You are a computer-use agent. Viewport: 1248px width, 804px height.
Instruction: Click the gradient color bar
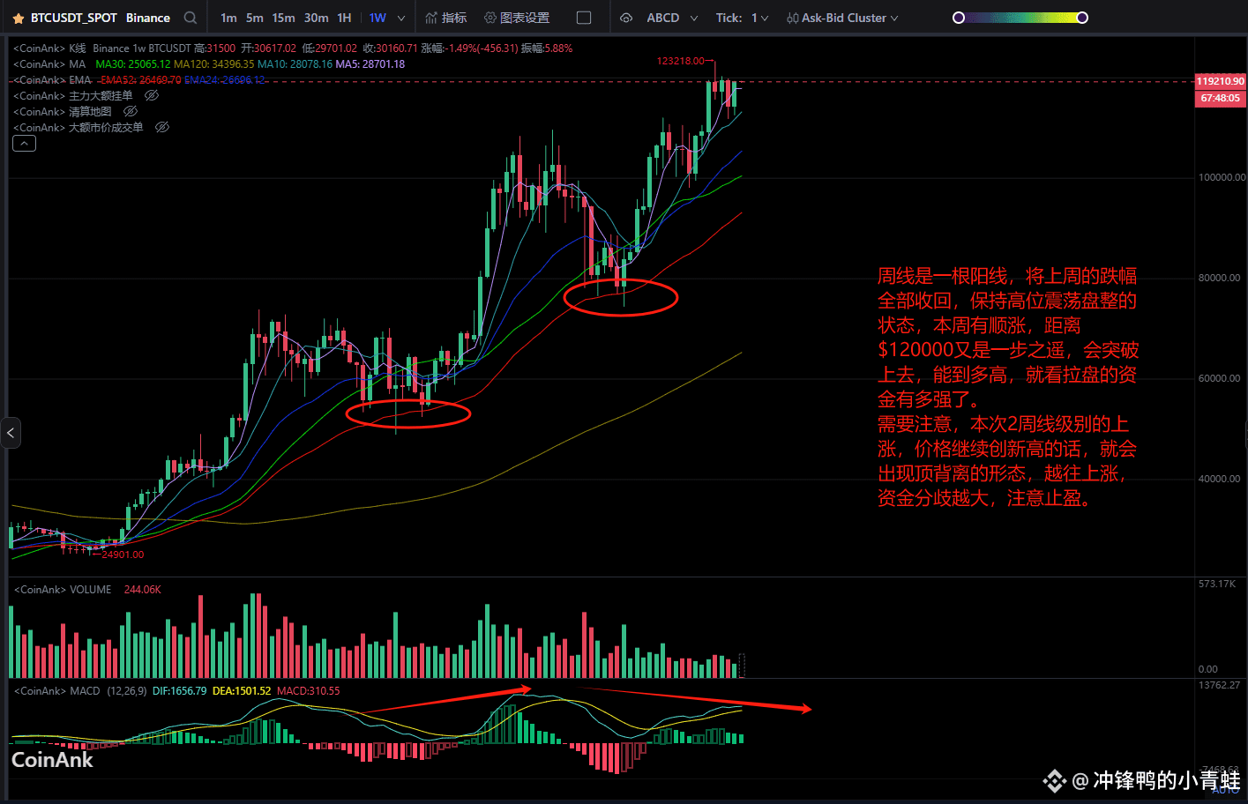(x=1020, y=18)
